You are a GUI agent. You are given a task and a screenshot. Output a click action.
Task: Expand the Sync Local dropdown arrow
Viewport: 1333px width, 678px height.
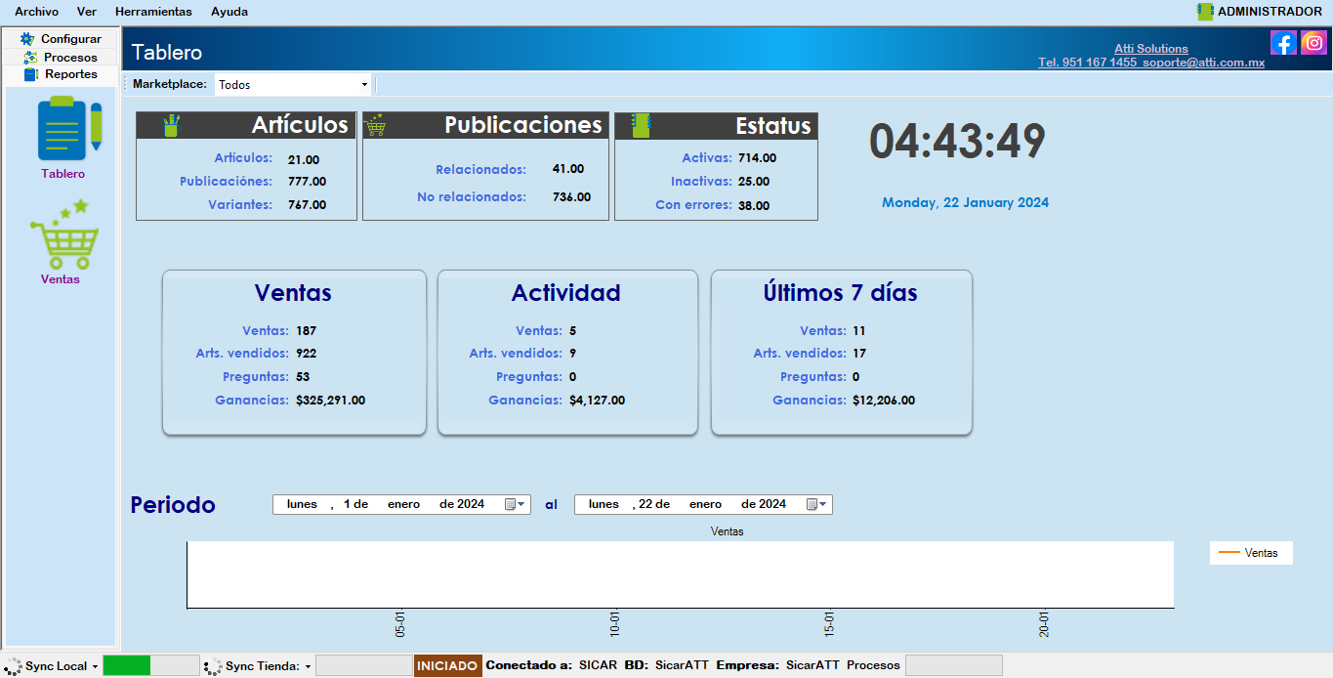tap(95, 666)
